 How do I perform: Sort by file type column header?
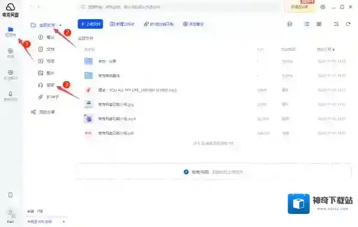click(x=288, y=49)
